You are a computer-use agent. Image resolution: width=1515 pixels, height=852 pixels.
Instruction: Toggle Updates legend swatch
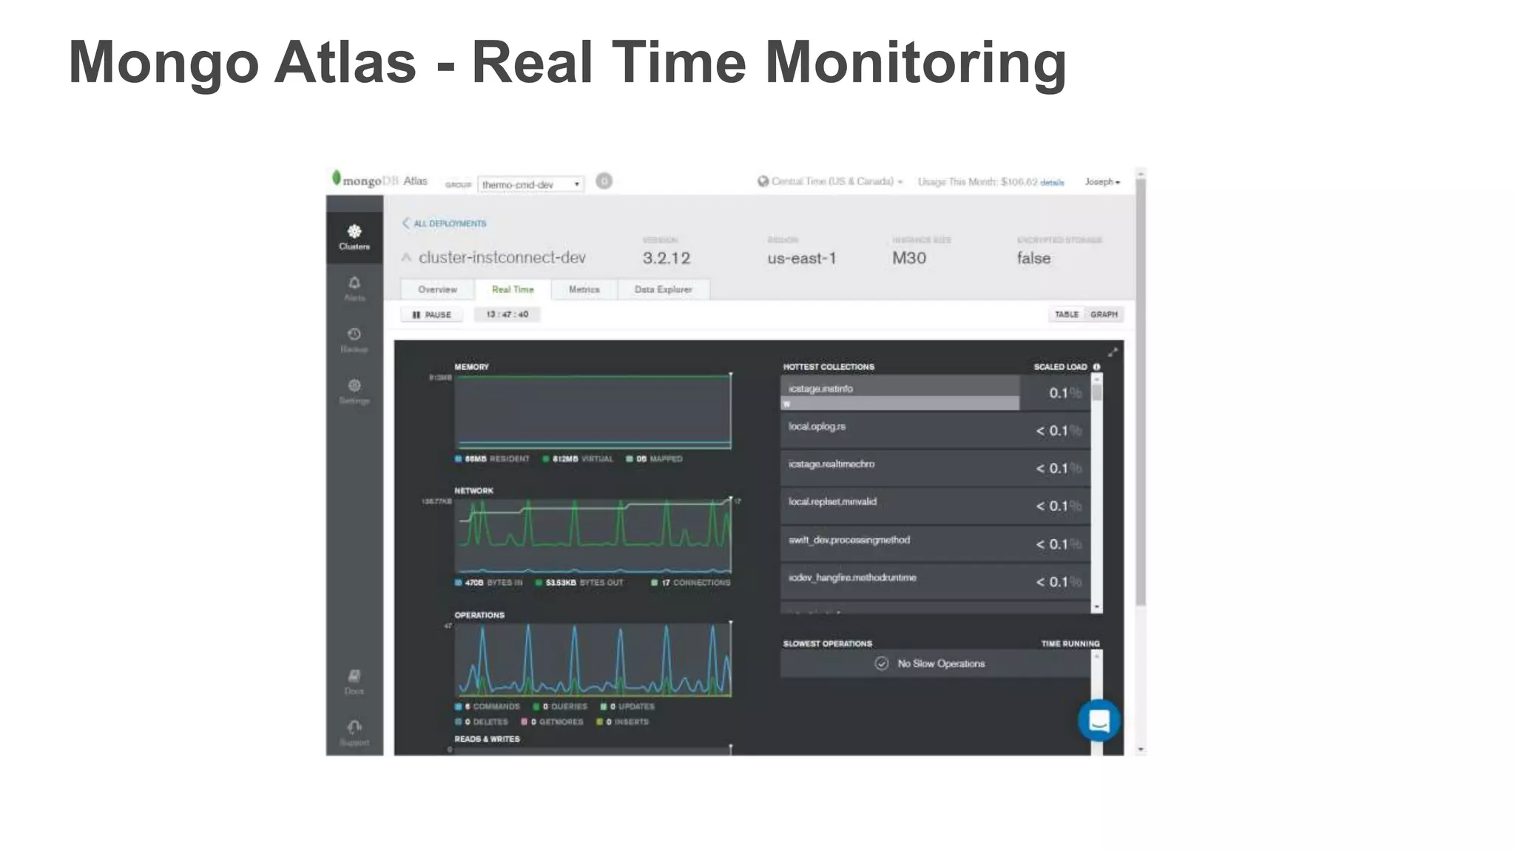click(x=604, y=707)
